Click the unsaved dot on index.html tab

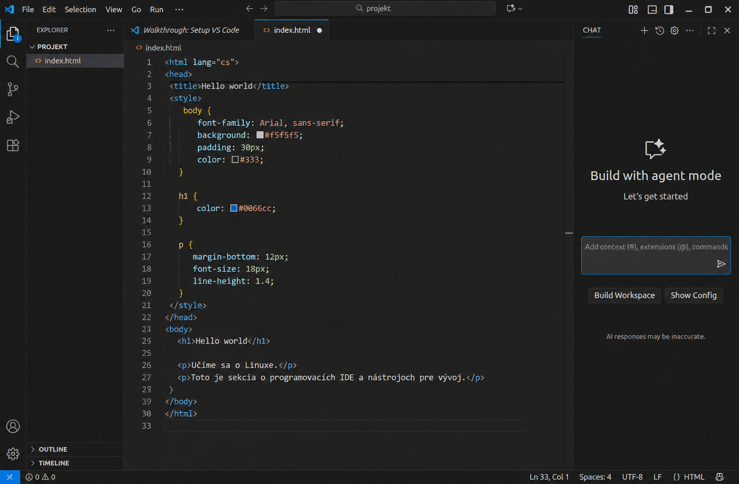tap(320, 31)
